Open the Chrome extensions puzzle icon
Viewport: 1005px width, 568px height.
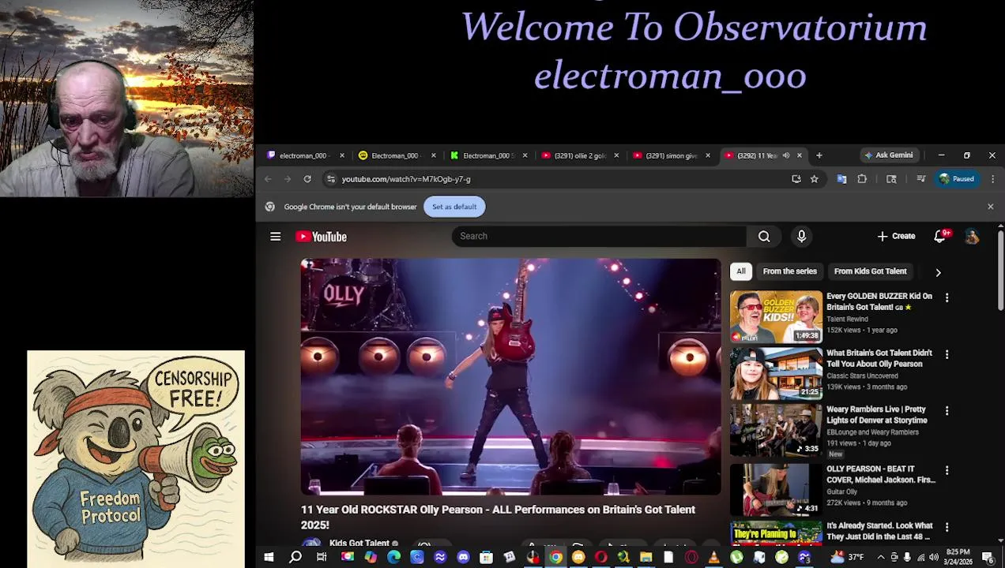click(x=862, y=179)
